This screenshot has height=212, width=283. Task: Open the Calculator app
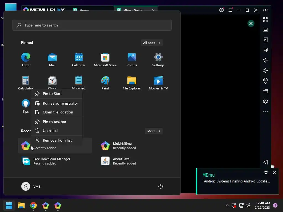26,83
